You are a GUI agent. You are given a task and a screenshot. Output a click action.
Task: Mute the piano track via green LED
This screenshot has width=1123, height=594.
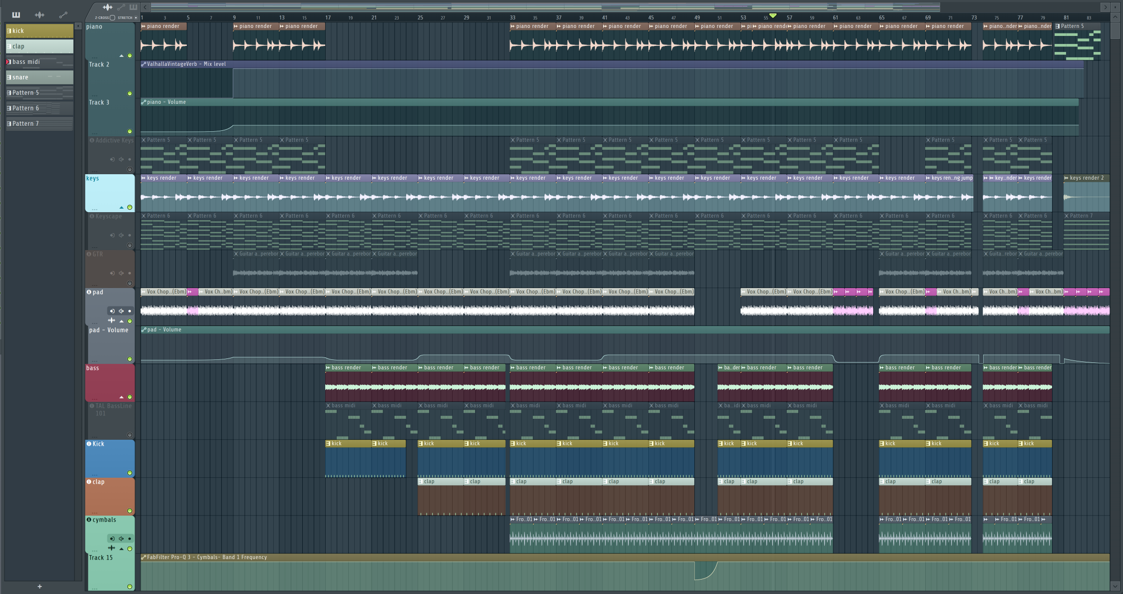click(130, 55)
